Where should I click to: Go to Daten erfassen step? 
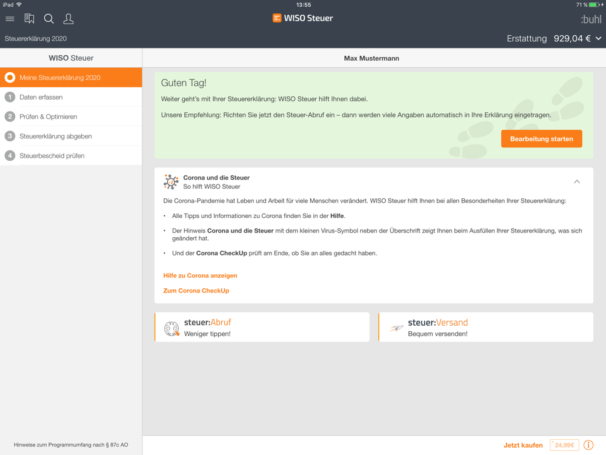point(71,97)
